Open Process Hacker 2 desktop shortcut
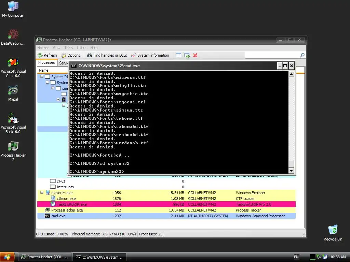The height and width of the screenshot is (262, 350). 13,151
